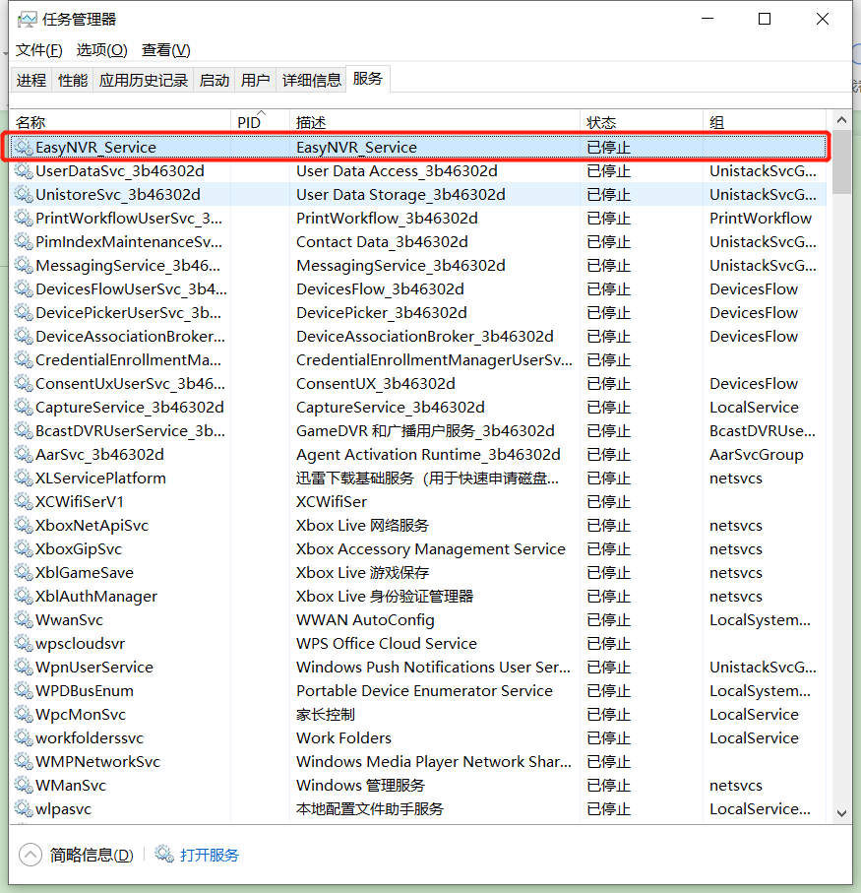Click the gear icon beside CaptureService_3b46302d
Screen dimensions: 861x893
(x=24, y=408)
